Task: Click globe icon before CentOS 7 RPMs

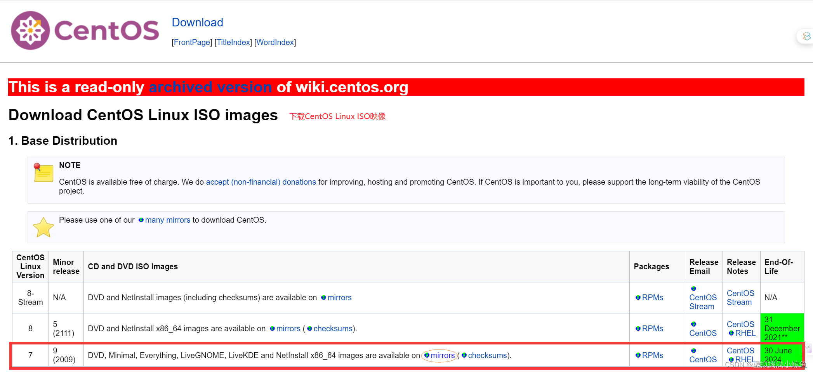Action: [x=638, y=355]
